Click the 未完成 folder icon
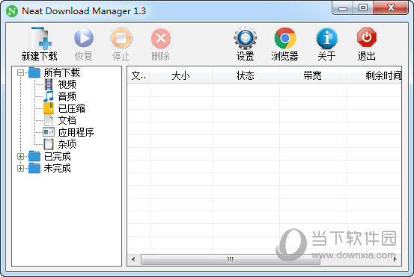 (x=34, y=168)
